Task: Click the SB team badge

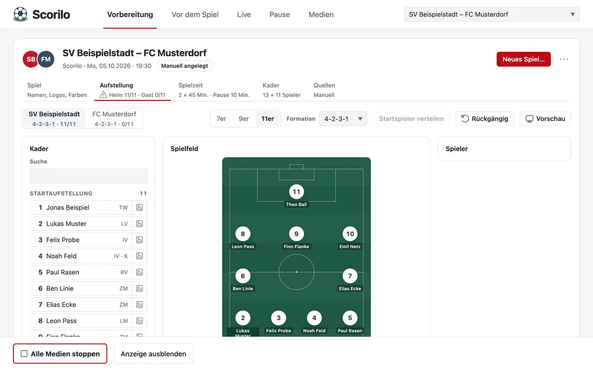Action: 31,59
